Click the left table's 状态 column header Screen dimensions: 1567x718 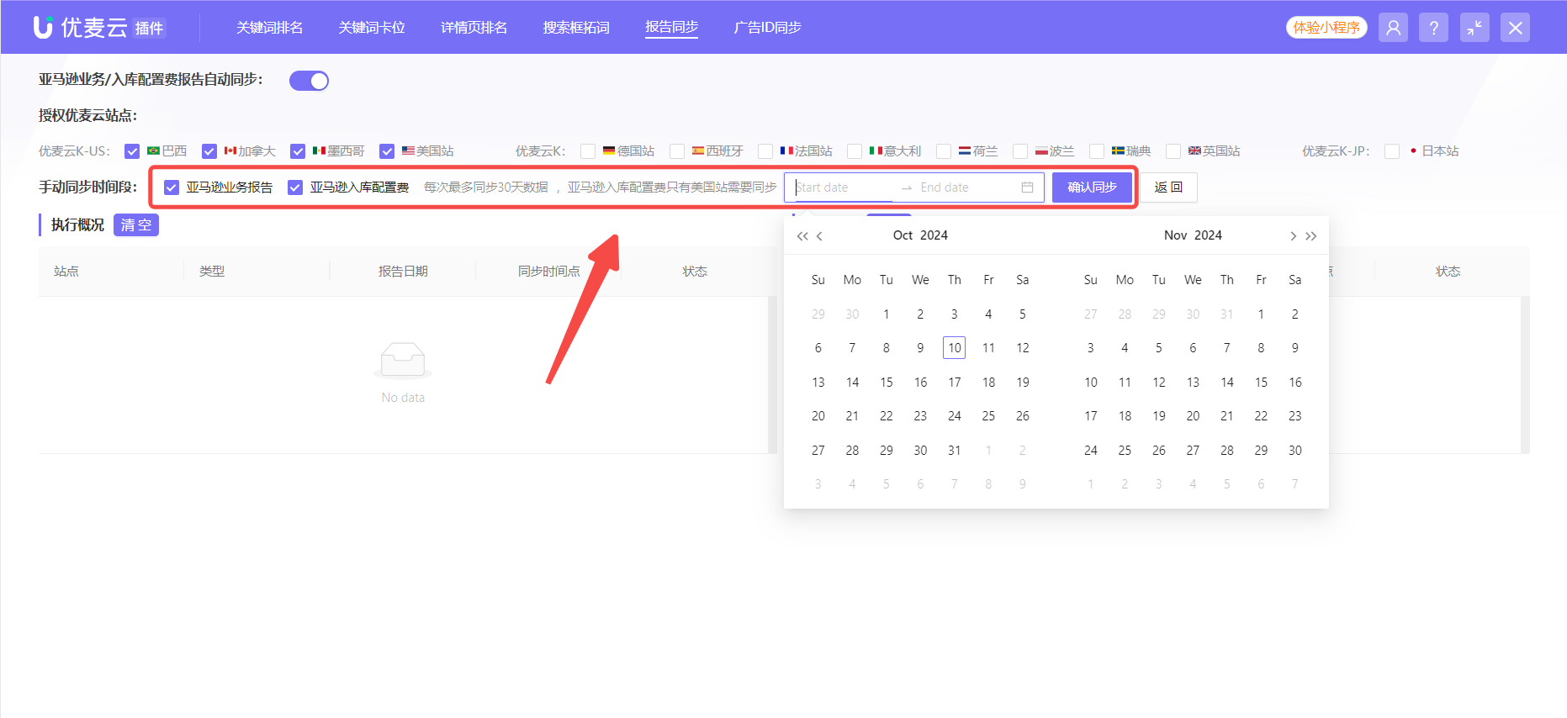pos(695,272)
